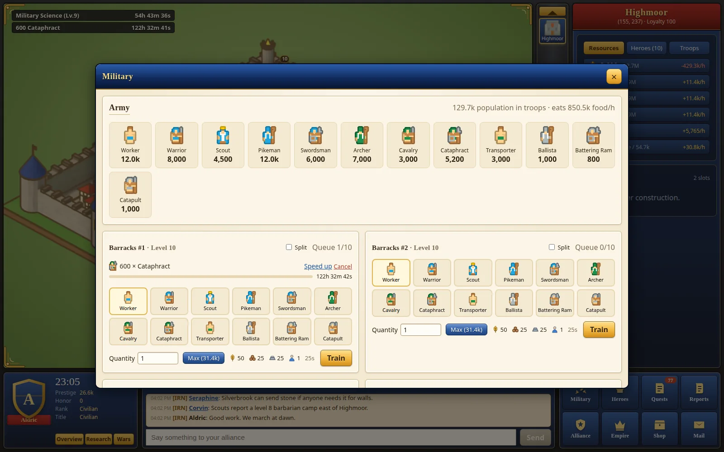Click the Catapult army card
The width and height of the screenshot is (724, 452).
(130, 195)
